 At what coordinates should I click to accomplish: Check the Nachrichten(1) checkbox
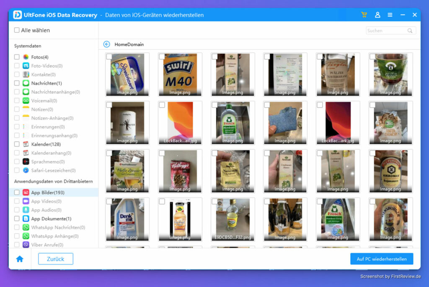click(17, 83)
